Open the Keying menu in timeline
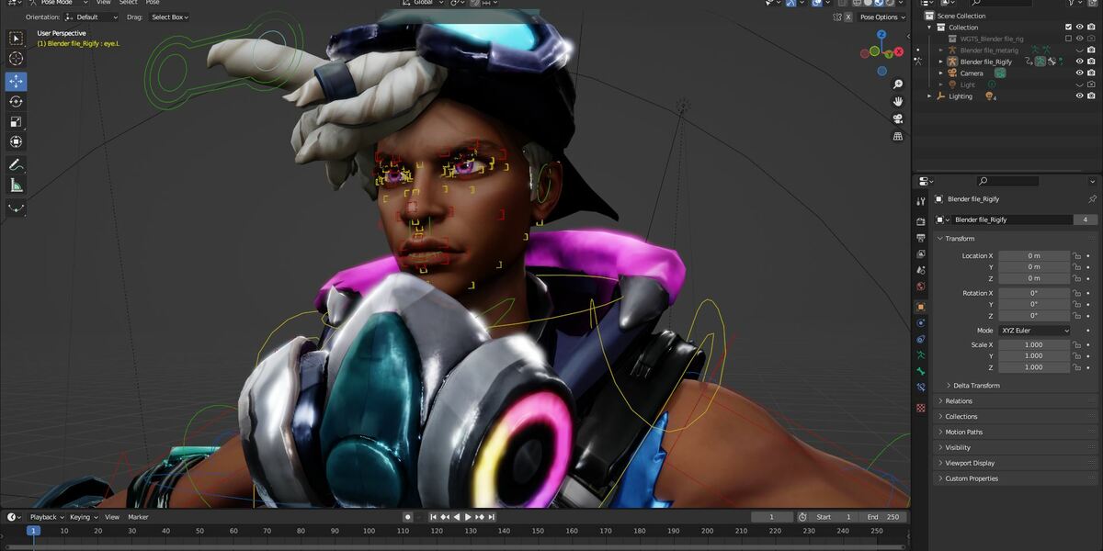This screenshot has height=551, width=1103. 83,517
